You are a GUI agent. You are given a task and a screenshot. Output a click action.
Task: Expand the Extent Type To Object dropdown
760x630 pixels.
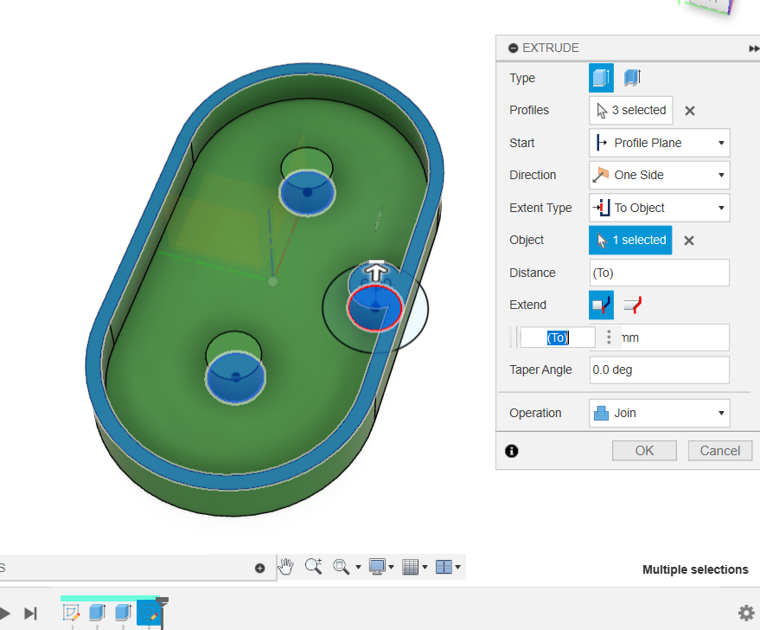click(x=659, y=208)
